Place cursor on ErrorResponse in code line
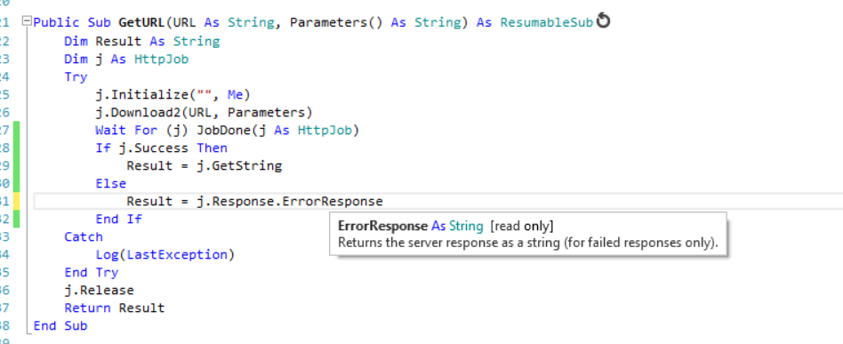The image size is (843, 344). [333, 202]
